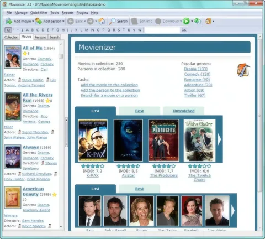Switch to the Search tab in sidebar
This screenshot has width=265, height=239.
tap(54, 37)
